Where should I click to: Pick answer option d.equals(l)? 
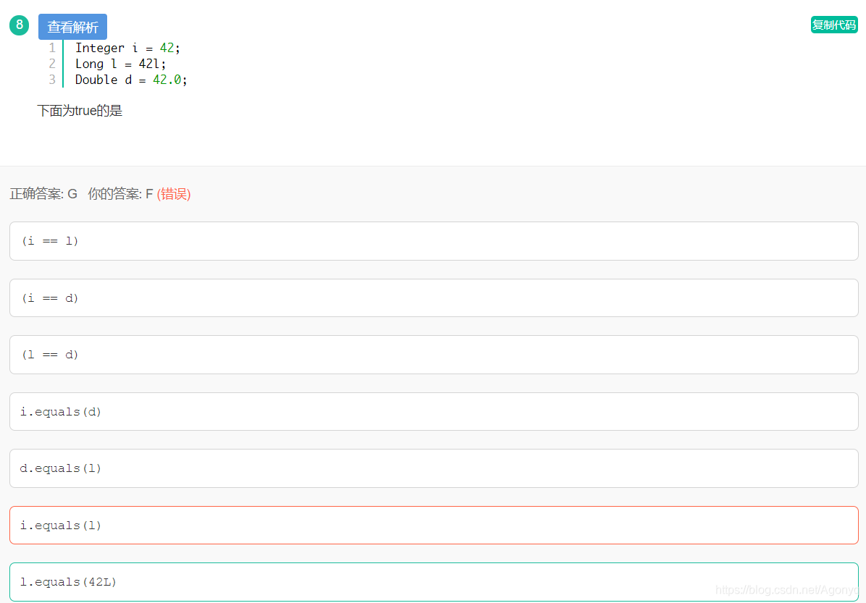click(434, 468)
